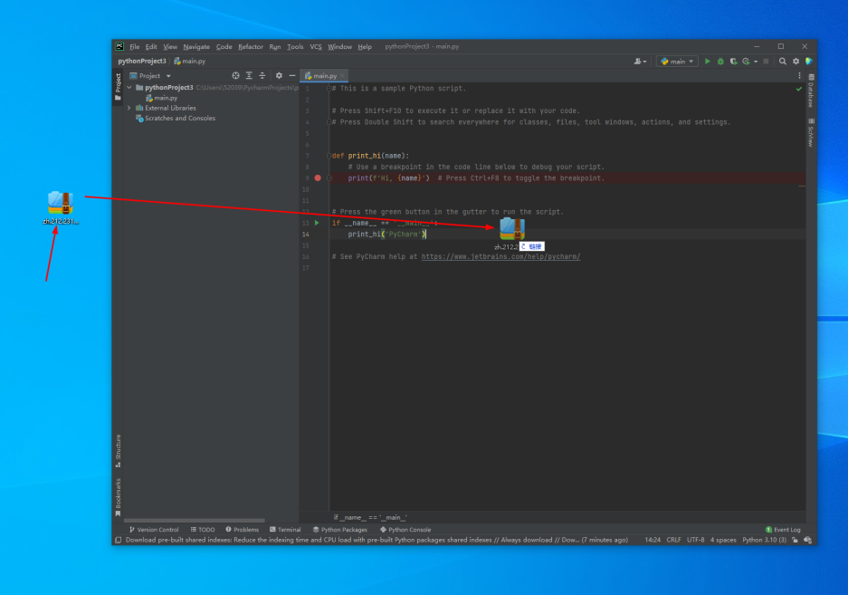
Task: Hide the Project panel with the minus icon
Action: pyautogui.click(x=292, y=76)
